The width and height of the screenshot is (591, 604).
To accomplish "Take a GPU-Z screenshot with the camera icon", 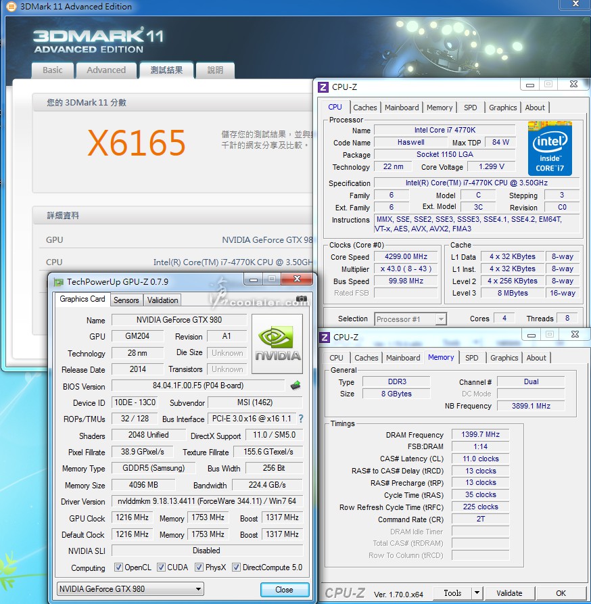I will tap(302, 299).
